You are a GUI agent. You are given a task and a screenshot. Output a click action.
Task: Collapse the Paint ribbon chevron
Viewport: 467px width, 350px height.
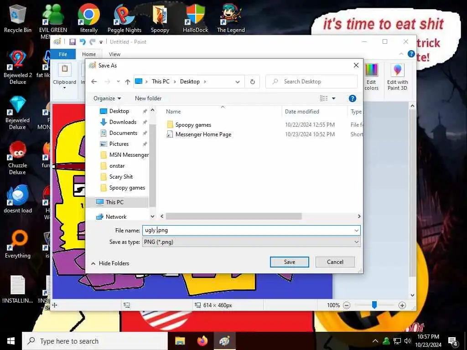(x=401, y=54)
